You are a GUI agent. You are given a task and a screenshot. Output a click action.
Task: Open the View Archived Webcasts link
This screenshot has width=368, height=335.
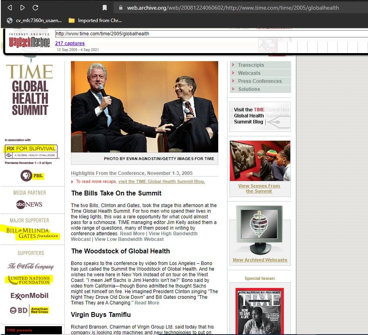tap(260, 260)
